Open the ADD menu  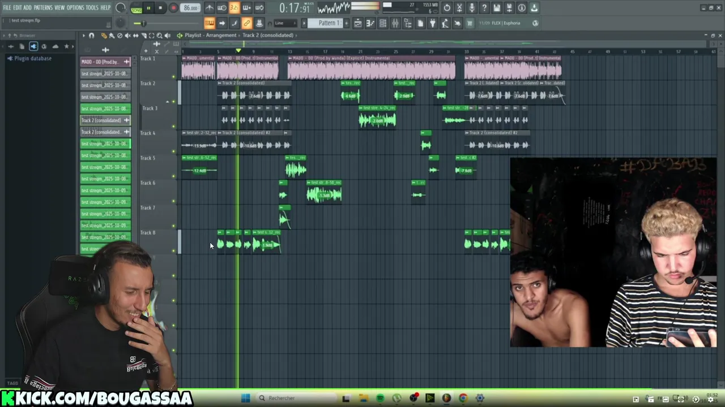[x=27, y=7]
